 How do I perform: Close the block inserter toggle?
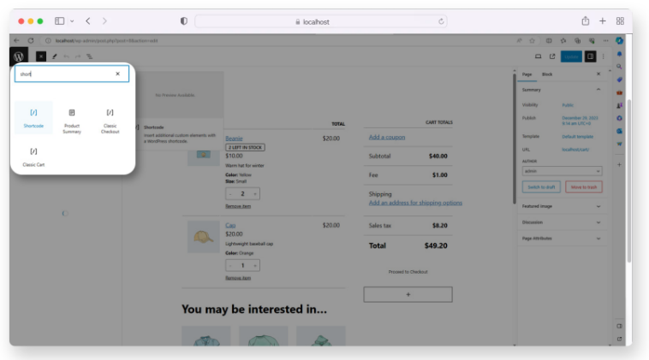(x=40, y=56)
